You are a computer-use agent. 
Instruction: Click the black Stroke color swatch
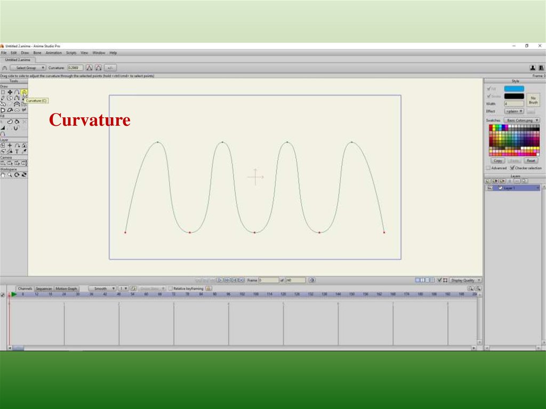[x=514, y=96]
